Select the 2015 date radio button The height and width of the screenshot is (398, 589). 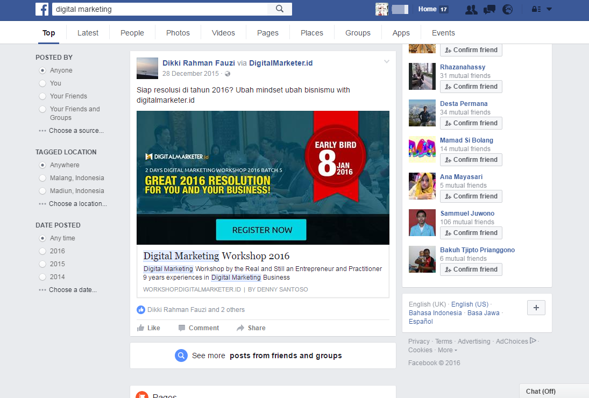42,264
